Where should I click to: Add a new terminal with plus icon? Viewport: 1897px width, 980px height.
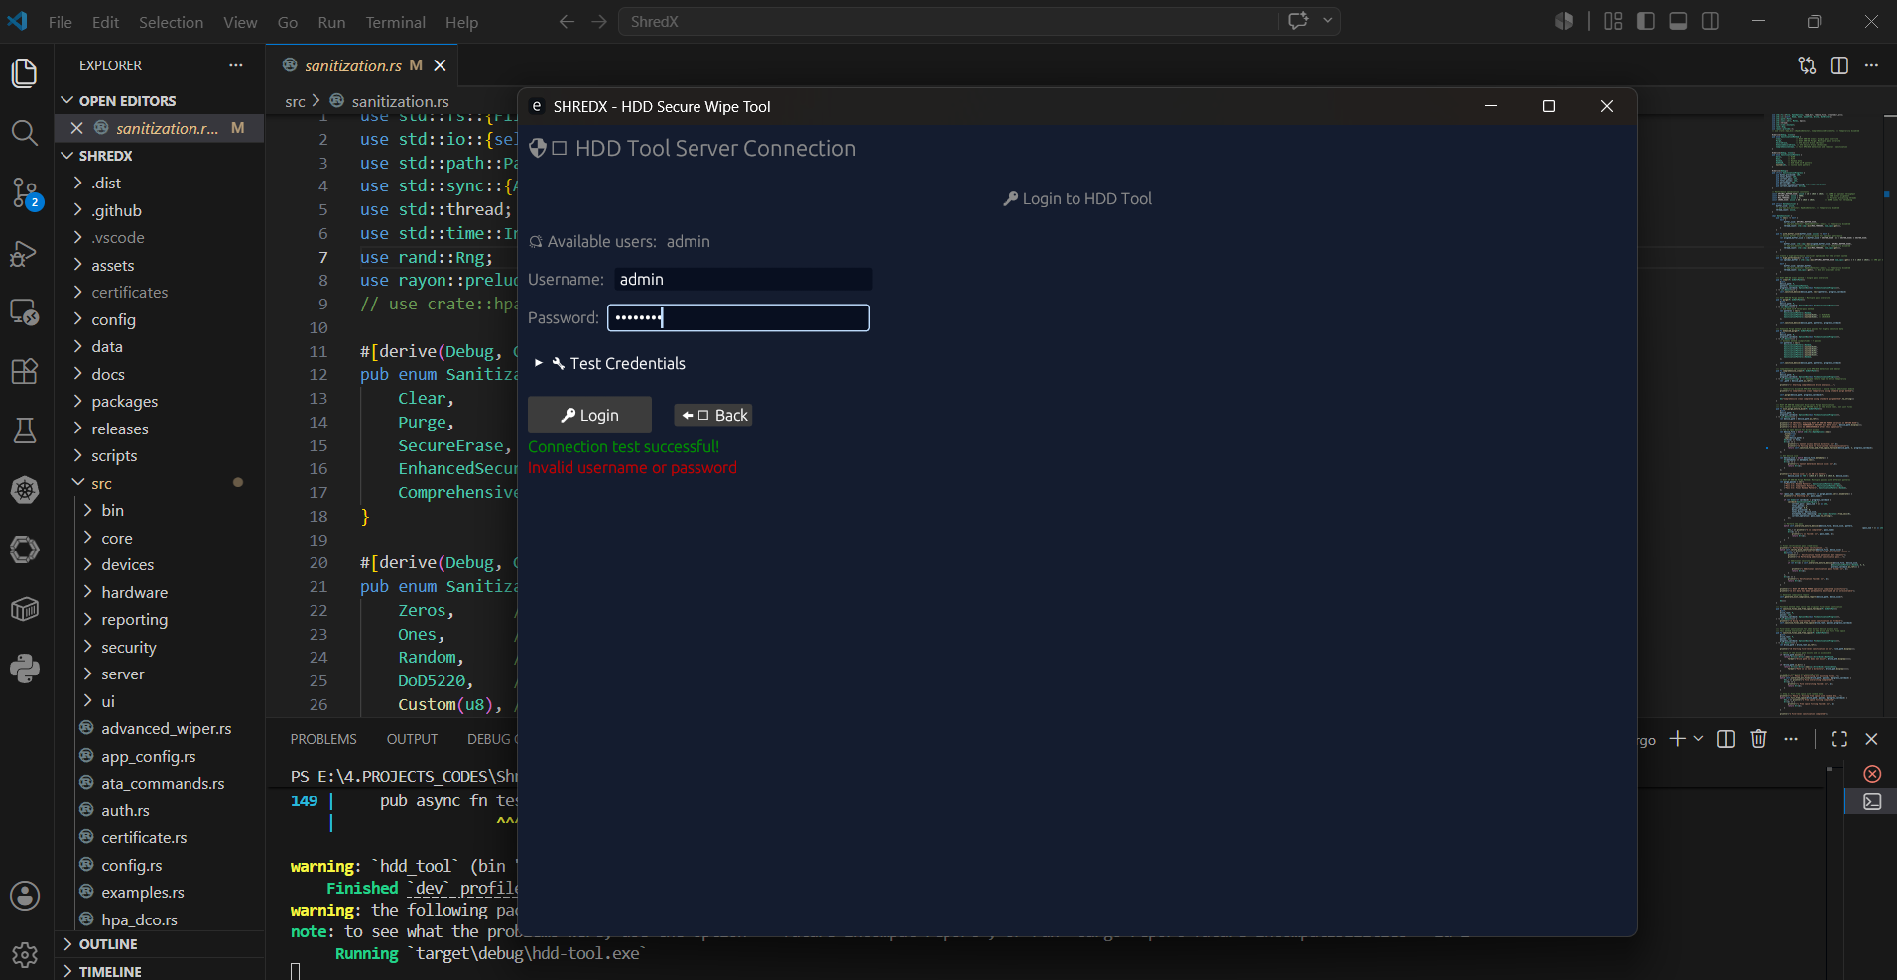(x=1677, y=739)
